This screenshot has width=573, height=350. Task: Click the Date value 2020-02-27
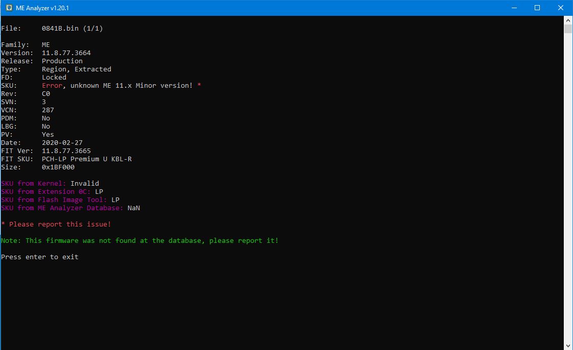[x=62, y=143]
